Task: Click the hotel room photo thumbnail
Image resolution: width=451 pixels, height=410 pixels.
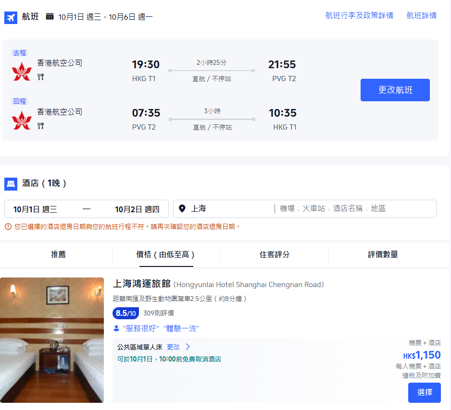Action: [52, 341]
